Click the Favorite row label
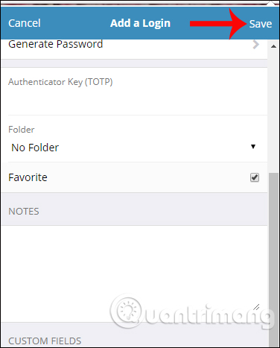Image resolution: width=280 pixels, height=348 pixels. coord(28,177)
